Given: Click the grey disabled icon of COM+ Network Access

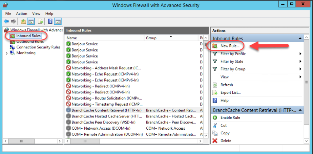Looking at the screenshot, I should (x=68, y=128).
